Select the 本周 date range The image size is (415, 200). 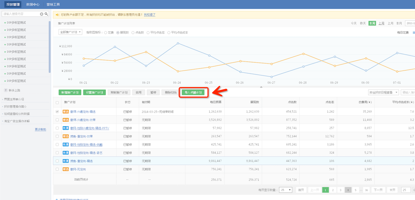pos(372,23)
